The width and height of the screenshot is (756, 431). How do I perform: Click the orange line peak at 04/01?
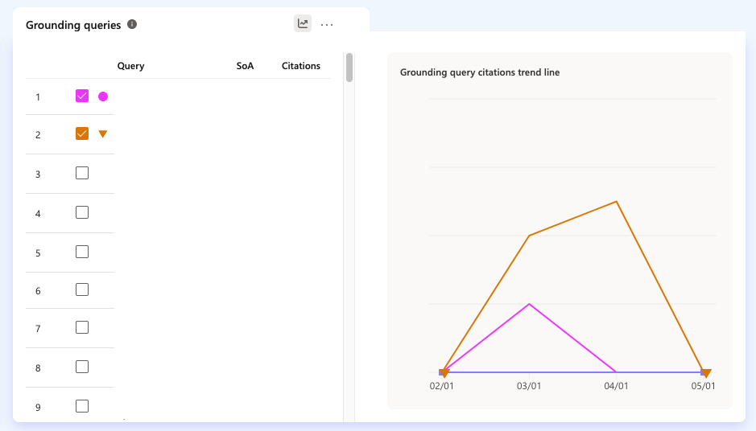click(x=616, y=202)
